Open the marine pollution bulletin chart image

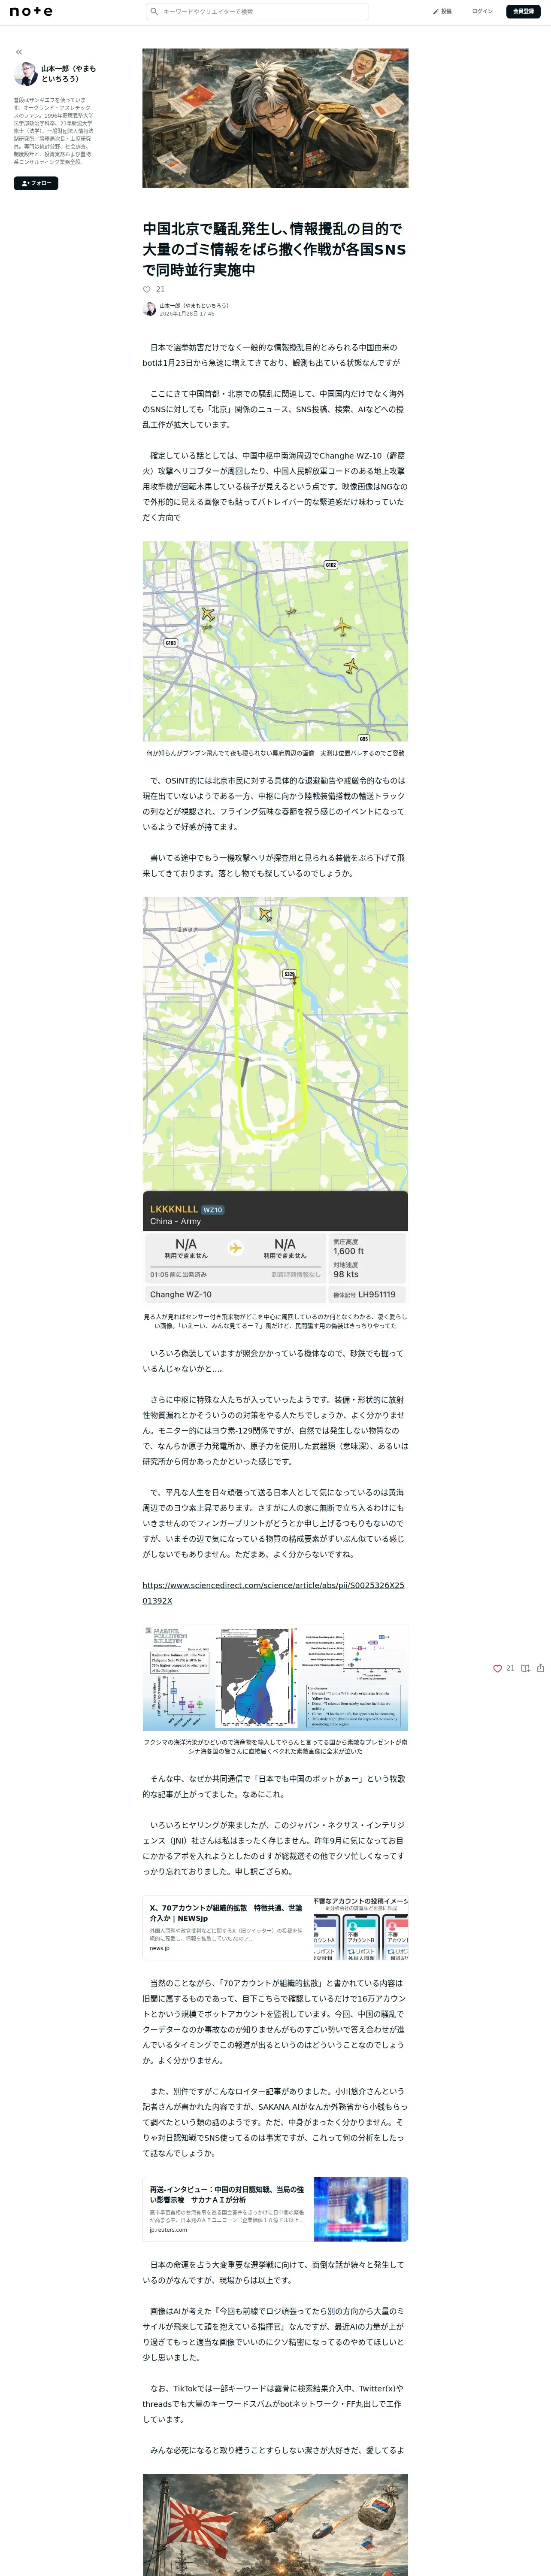[275, 1677]
